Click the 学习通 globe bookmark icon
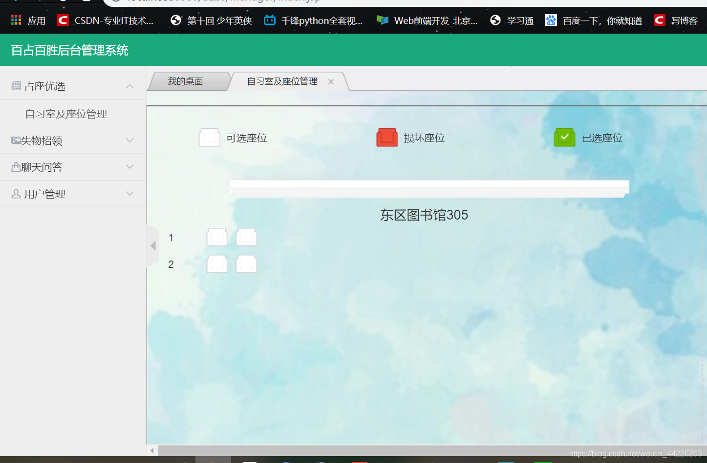Screen dimensions: 707x463 point(495,20)
